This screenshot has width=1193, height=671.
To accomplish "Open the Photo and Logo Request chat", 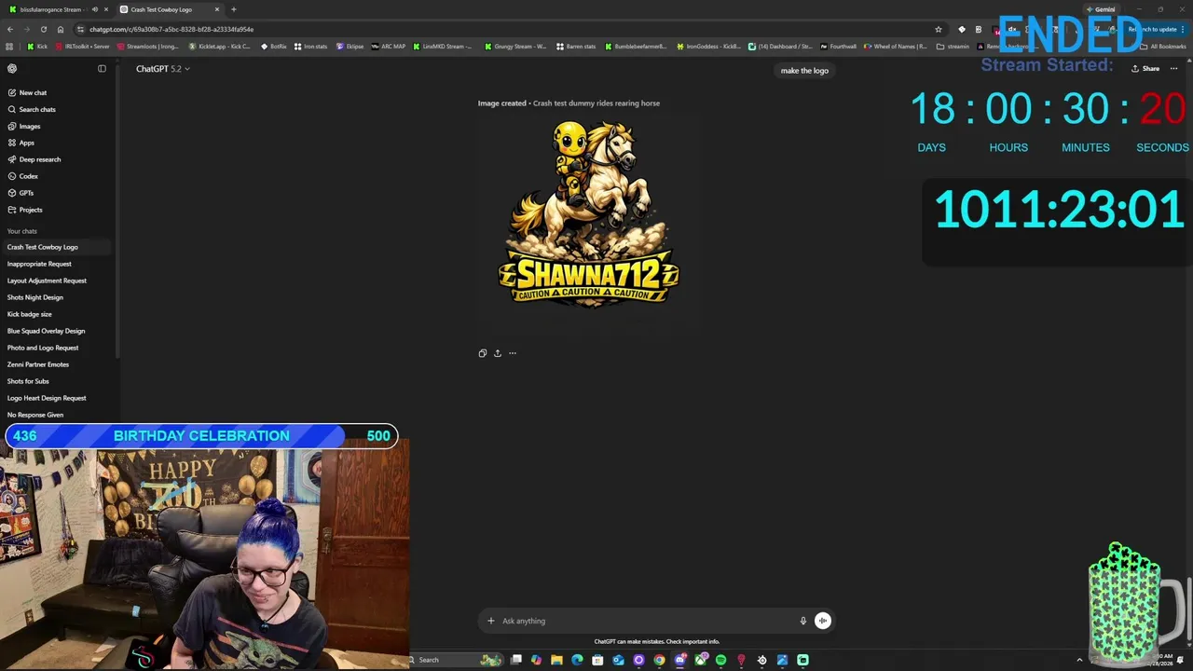I will click(x=56, y=348).
